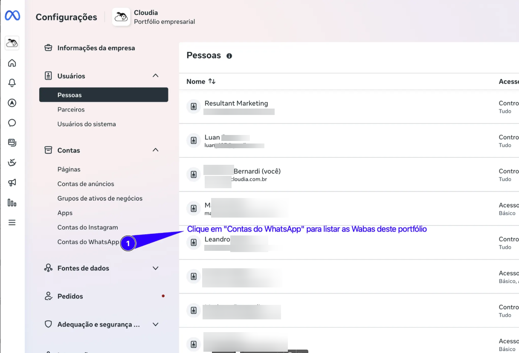Click the Pessoas panel heading
Viewport: 519px width, 353px height.
[204, 55]
